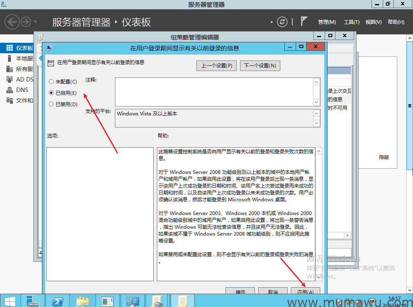413x307 pixels.
Task: Expand dropdown arrow left of refresh icon
Action: (272, 22)
